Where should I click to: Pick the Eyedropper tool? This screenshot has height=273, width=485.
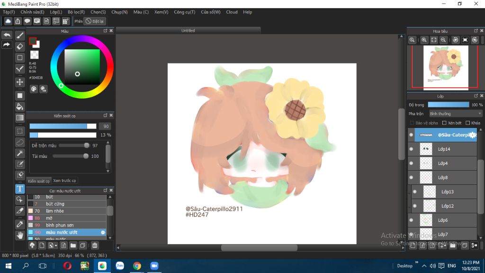click(x=20, y=224)
